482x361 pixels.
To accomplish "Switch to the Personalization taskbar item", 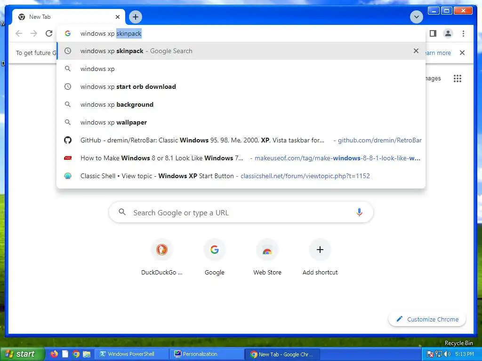I will click(207, 354).
